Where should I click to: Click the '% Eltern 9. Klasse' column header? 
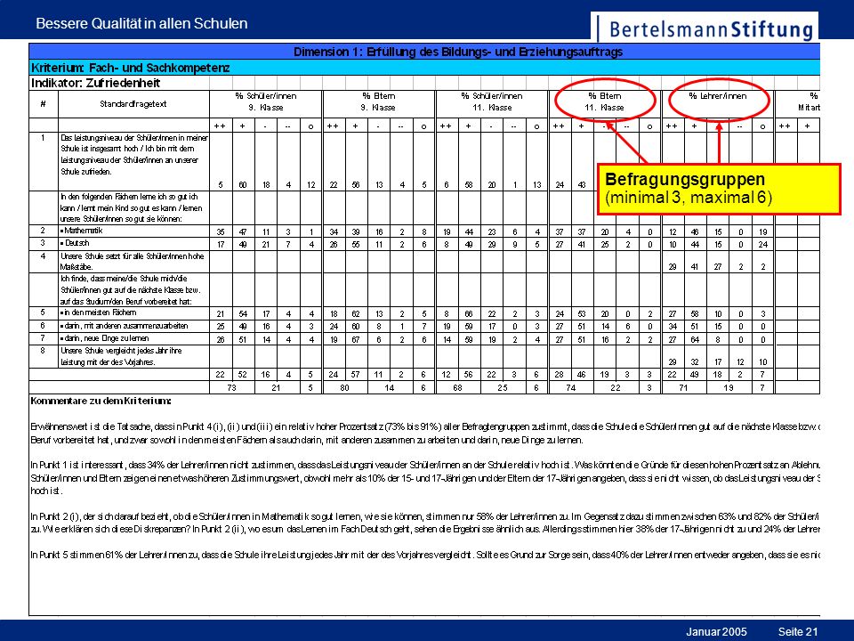[x=379, y=101]
